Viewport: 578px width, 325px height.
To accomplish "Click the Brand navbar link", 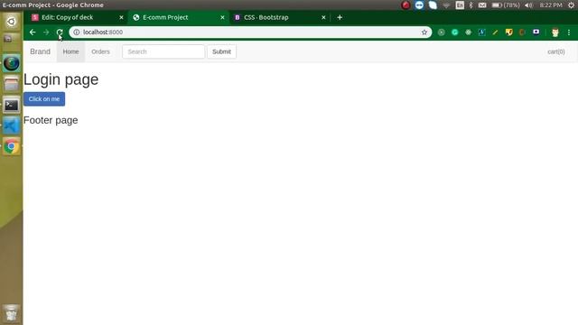I will point(40,51).
